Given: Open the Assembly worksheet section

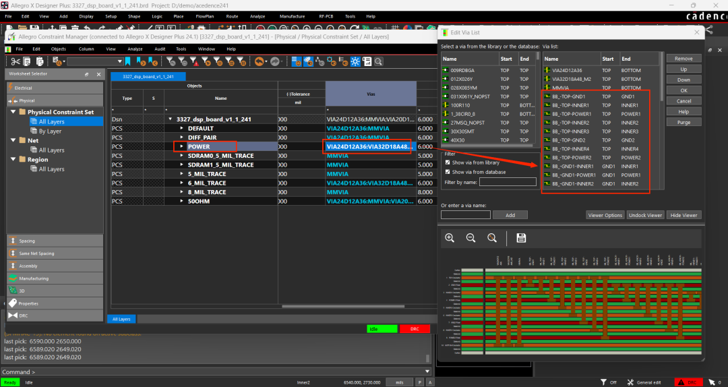Looking at the screenshot, I should pyautogui.click(x=55, y=266).
